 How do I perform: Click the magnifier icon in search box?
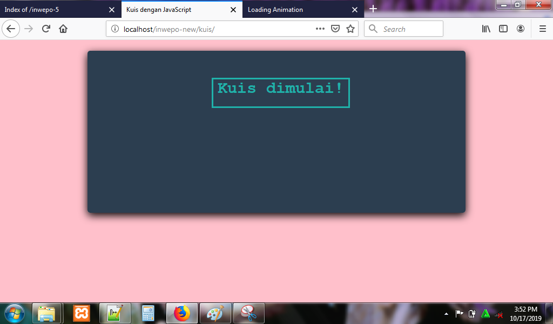[x=373, y=29]
